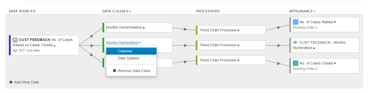Image resolution: width=368 pixels, height=93 pixels.
Task: Collapse the CUST FEEDBACK data source arrow
Action: pos(55,45)
